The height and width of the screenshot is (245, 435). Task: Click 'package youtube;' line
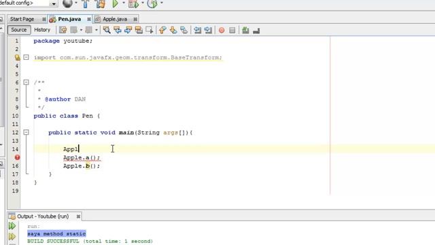click(x=63, y=41)
